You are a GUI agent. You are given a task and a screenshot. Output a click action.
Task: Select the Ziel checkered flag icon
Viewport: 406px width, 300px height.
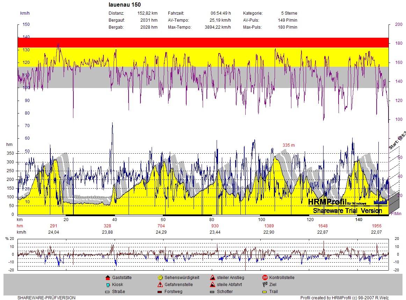click(264, 285)
